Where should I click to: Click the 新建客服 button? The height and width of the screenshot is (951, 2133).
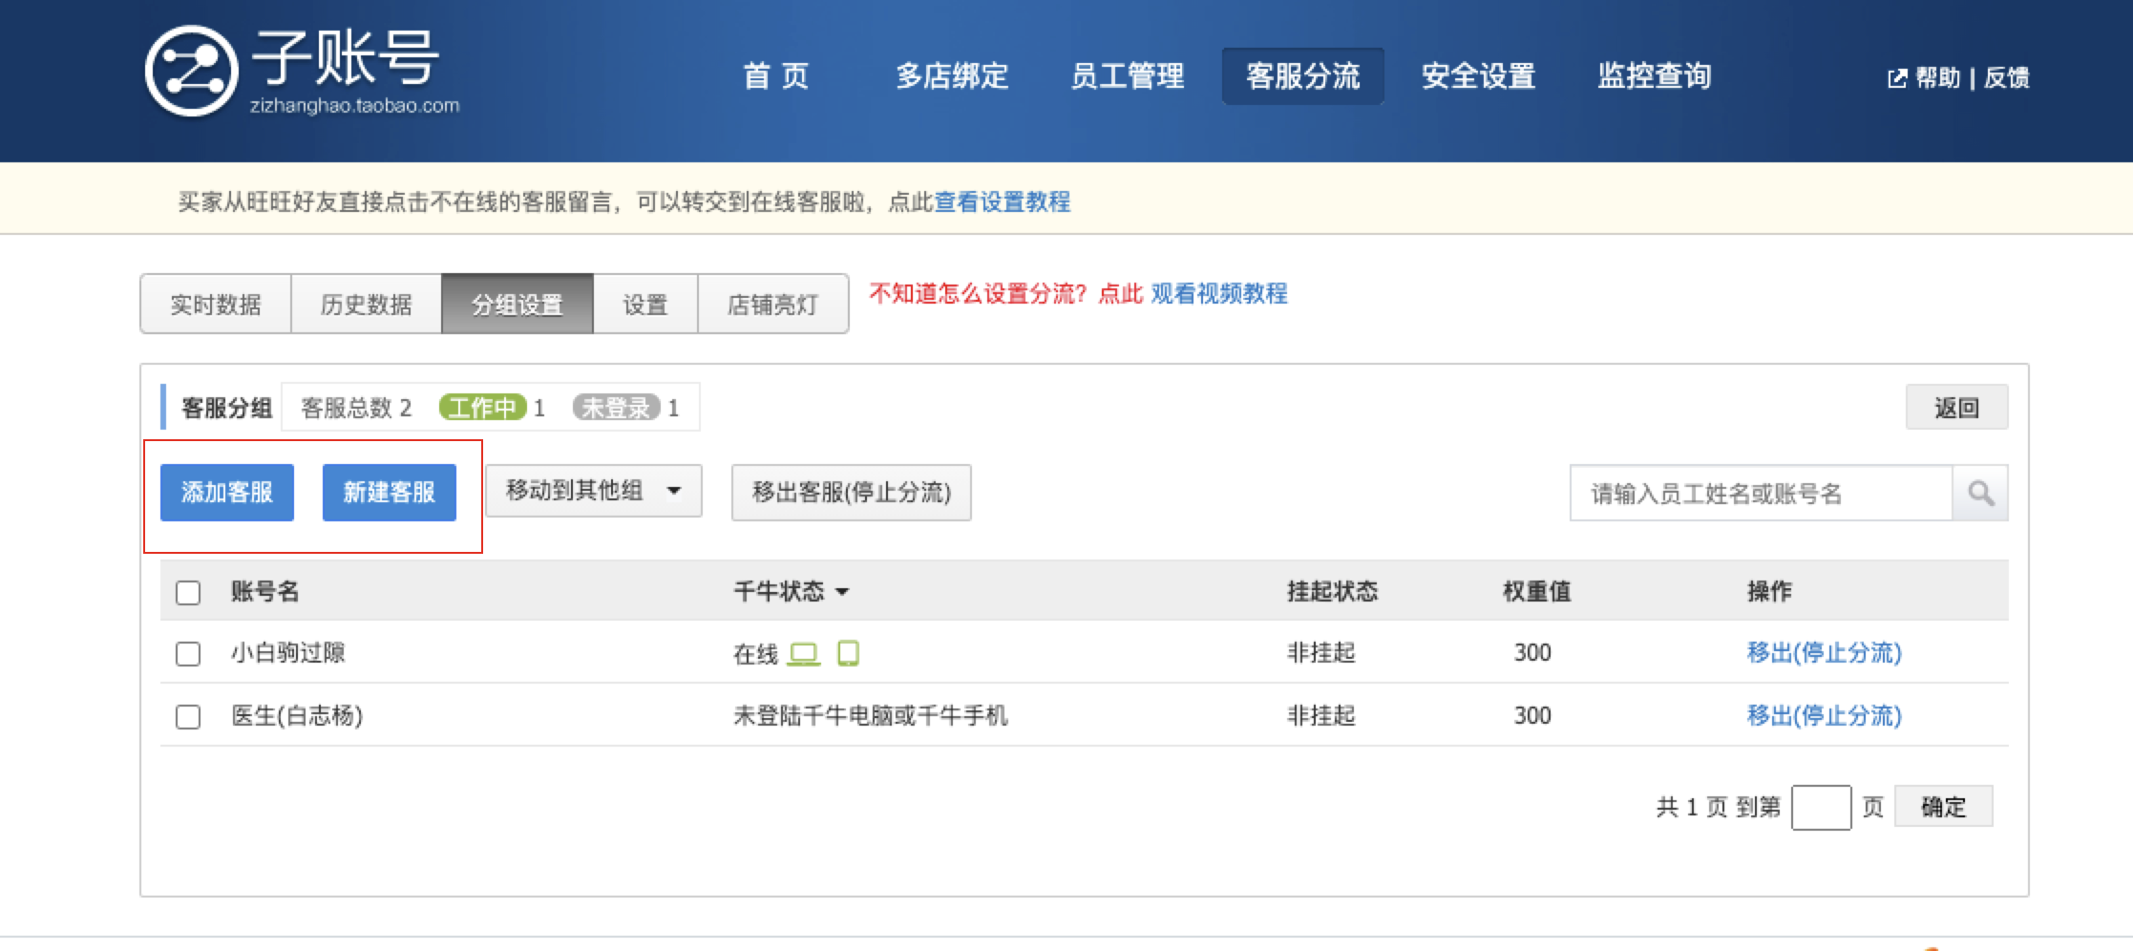(x=390, y=493)
